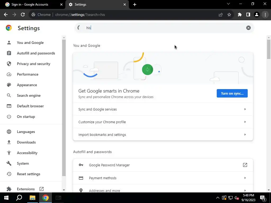Click the Accessibility person icon
This screenshot has height=203, width=271.
click(x=9, y=153)
